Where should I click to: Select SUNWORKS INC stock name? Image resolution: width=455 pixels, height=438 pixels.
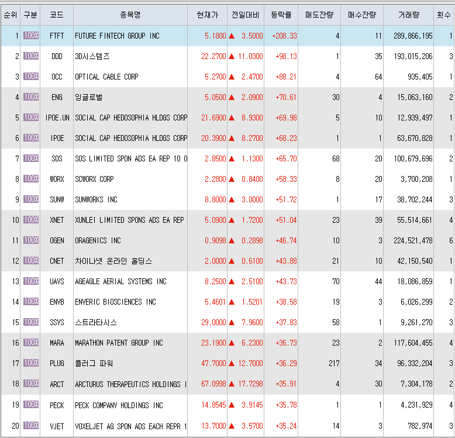coord(96,200)
